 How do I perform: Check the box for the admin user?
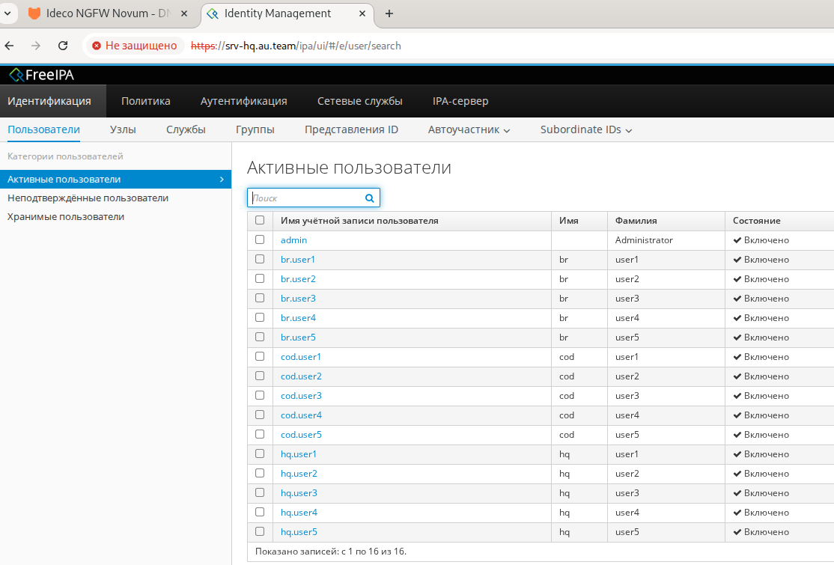(260, 240)
